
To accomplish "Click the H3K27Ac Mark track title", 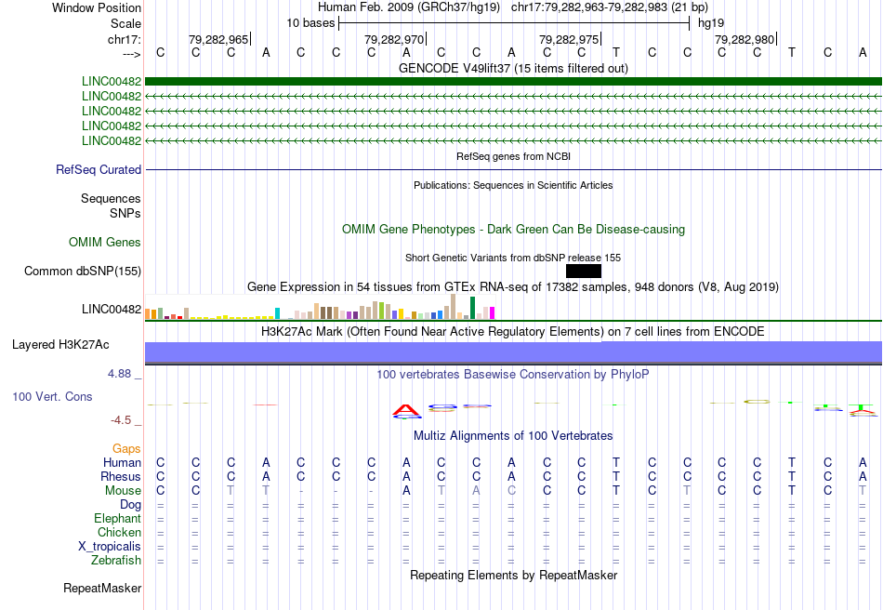I will coord(513,331).
